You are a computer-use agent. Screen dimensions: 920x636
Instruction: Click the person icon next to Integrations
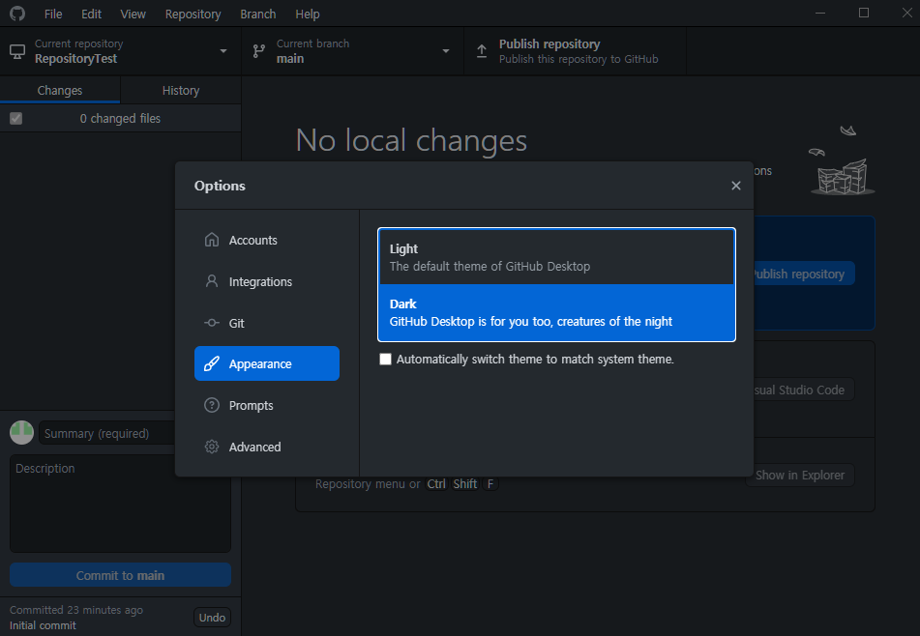coord(212,281)
